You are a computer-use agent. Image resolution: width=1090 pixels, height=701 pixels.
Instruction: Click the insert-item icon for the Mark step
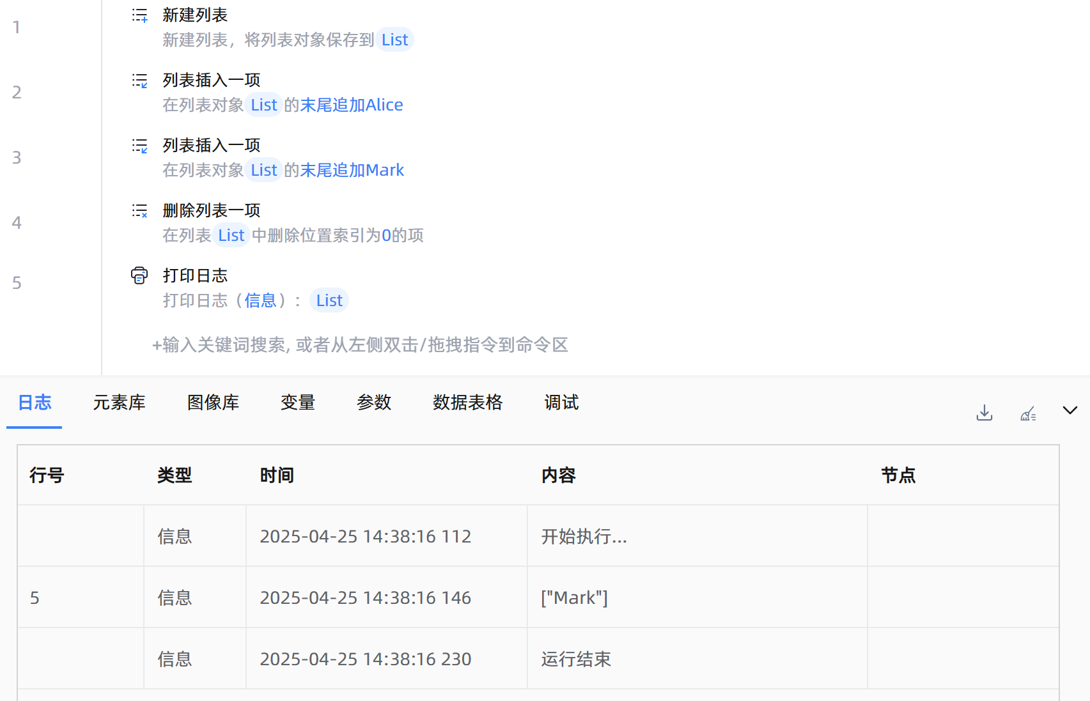click(x=139, y=146)
